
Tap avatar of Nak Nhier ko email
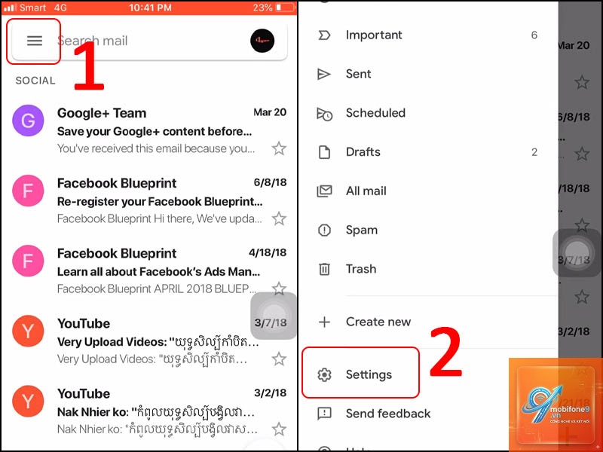click(x=28, y=402)
